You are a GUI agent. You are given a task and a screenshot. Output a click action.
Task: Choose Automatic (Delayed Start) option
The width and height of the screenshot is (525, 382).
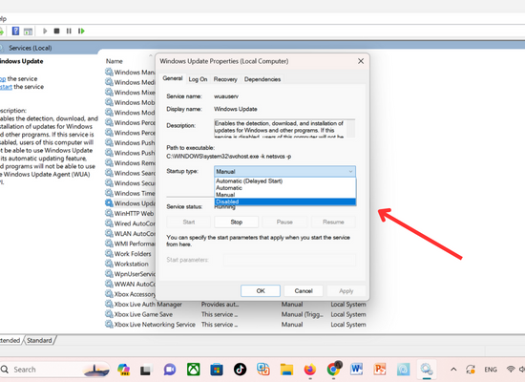click(x=285, y=181)
